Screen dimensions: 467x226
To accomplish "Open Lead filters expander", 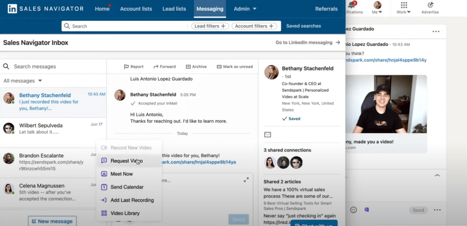I will click(x=210, y=26).
